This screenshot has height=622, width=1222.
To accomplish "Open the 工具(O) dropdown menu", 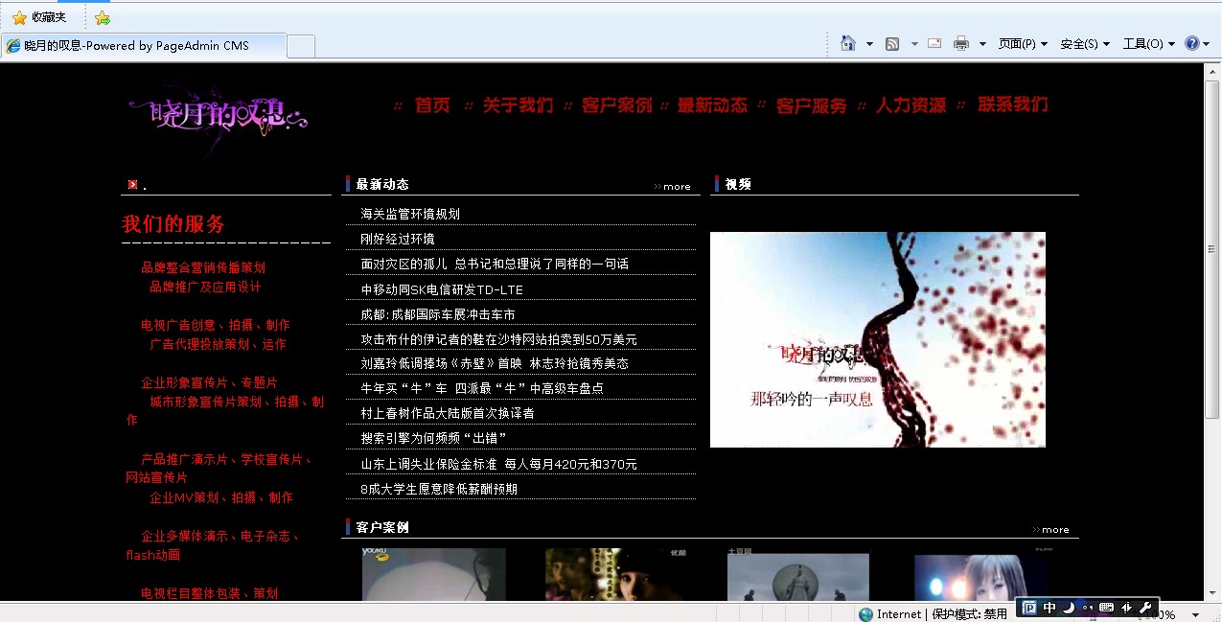I will pos(1147,43).
